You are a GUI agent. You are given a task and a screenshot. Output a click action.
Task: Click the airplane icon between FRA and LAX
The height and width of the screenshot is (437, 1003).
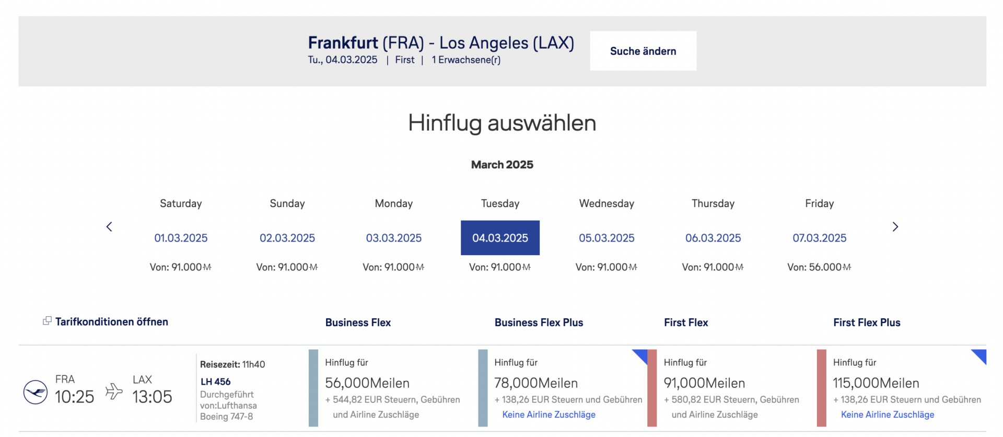pyautogui.click(x=113, y=391)
